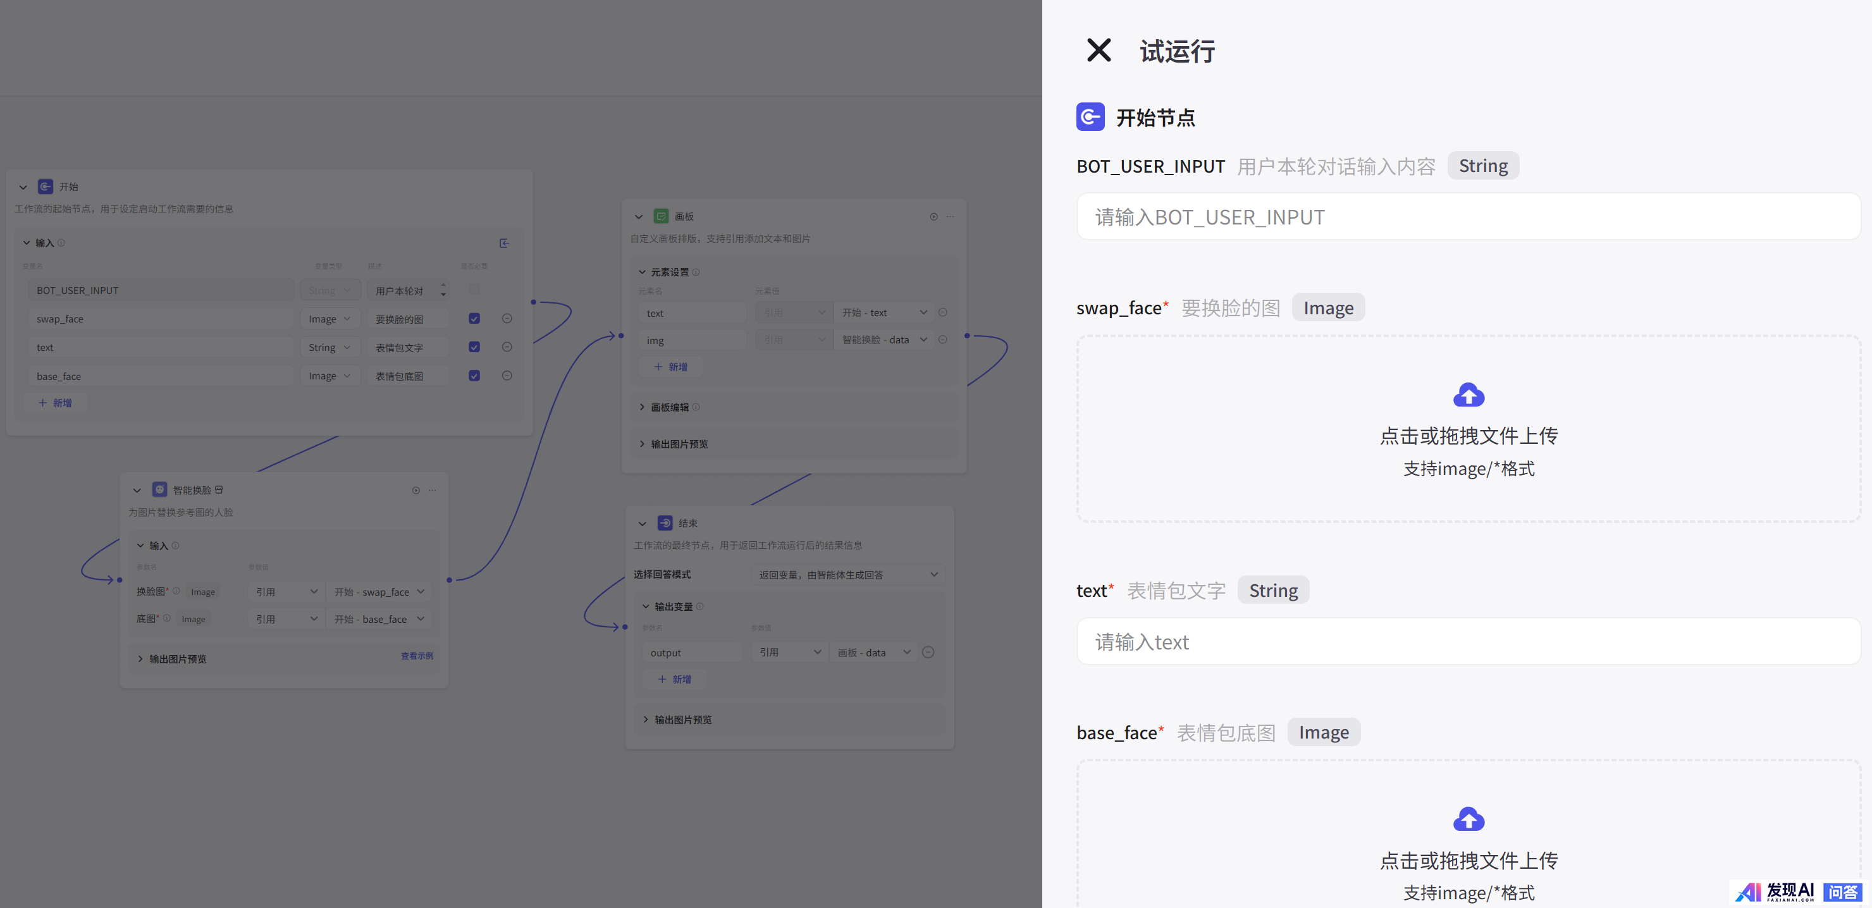
Task: Click add new input in start node
Action: pyautogui.click(x=55, y=402)
